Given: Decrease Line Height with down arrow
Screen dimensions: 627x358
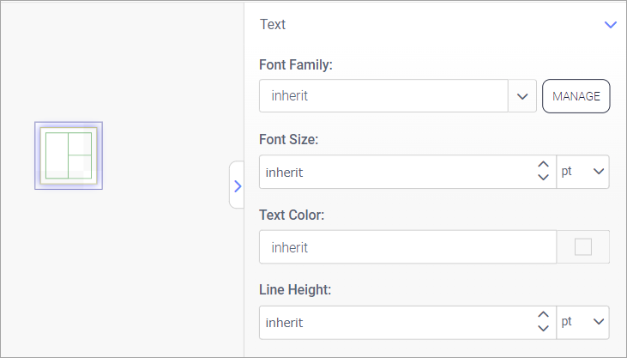Looking at the screenshot, I should [x=542, y=329].
